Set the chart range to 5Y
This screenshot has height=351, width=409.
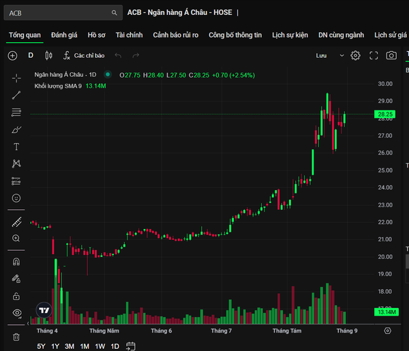[41, 346]
